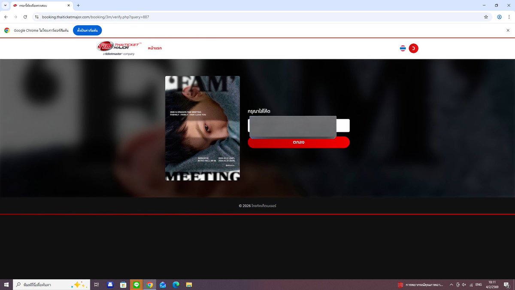The height and width of the screenshot is (290, 515).
Task: Open the blue save-disk app on taskbar
Action: 110,284
